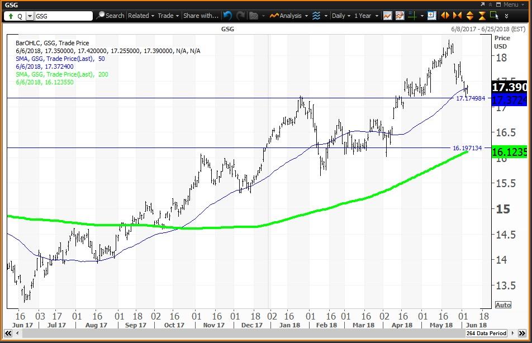Click the add-panel plus icon
532x343 pixels.
[431, 16]
